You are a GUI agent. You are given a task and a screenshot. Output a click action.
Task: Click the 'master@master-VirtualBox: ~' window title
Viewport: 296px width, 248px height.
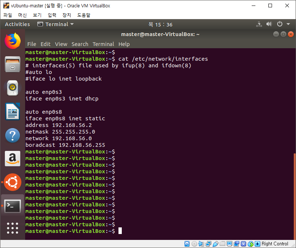click(x=160, y=34)
